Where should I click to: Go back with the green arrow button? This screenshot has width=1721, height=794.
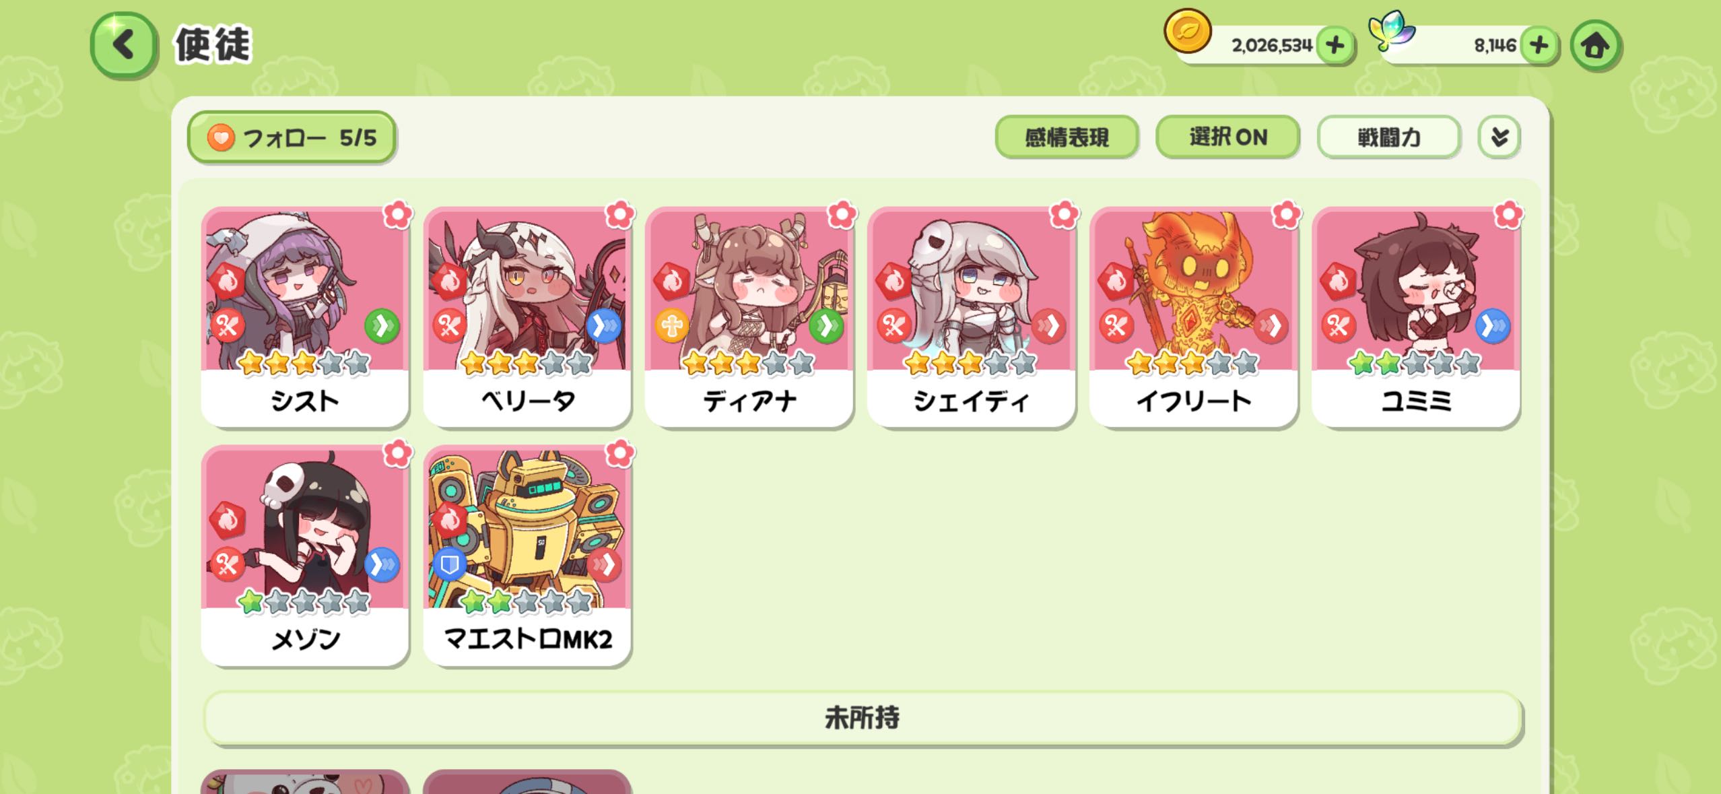point(123,46)
